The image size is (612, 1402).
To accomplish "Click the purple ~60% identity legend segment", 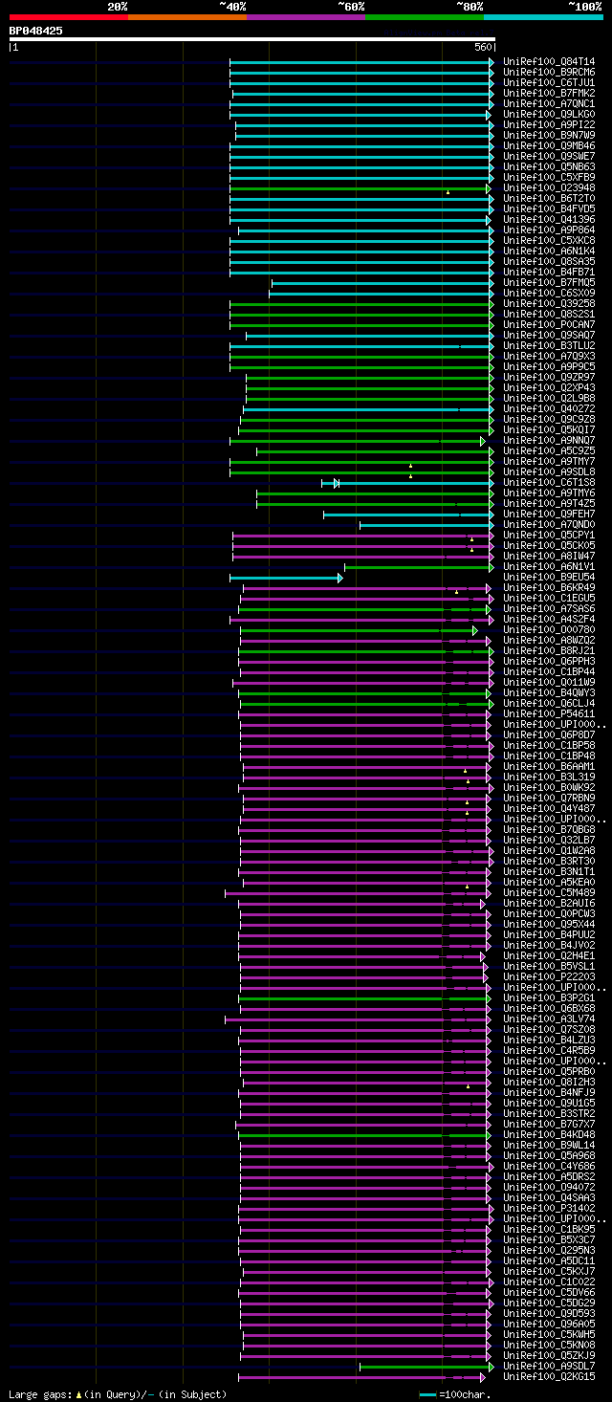I will point(306,16).
